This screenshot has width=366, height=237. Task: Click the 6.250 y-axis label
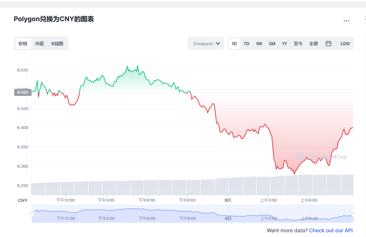(23, 186)
